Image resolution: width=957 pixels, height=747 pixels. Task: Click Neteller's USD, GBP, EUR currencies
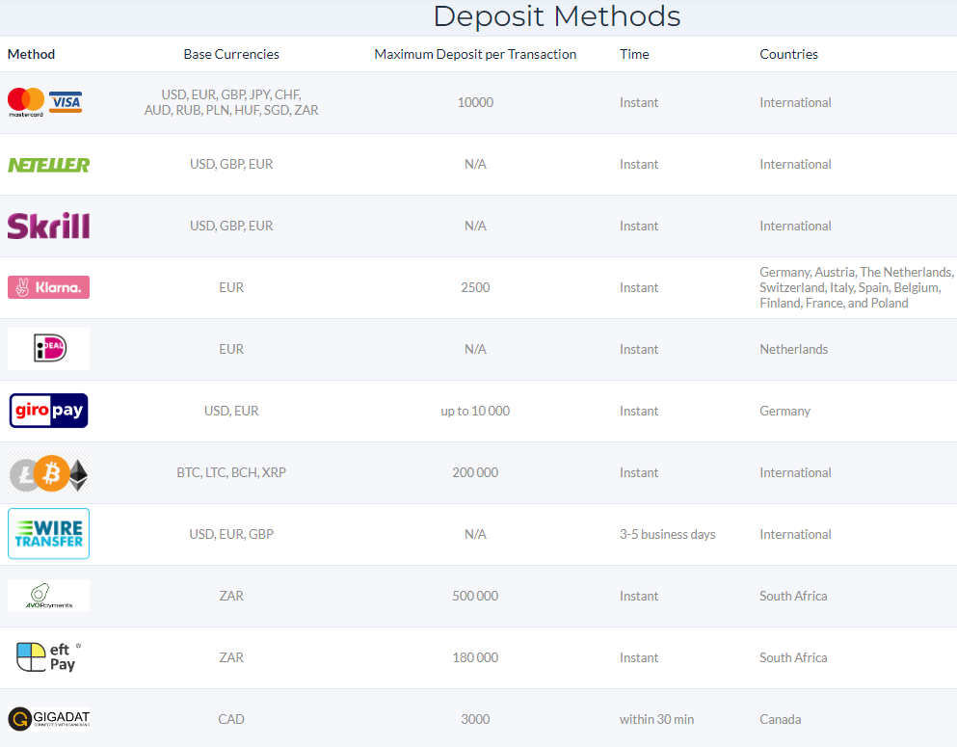(231, 164)
